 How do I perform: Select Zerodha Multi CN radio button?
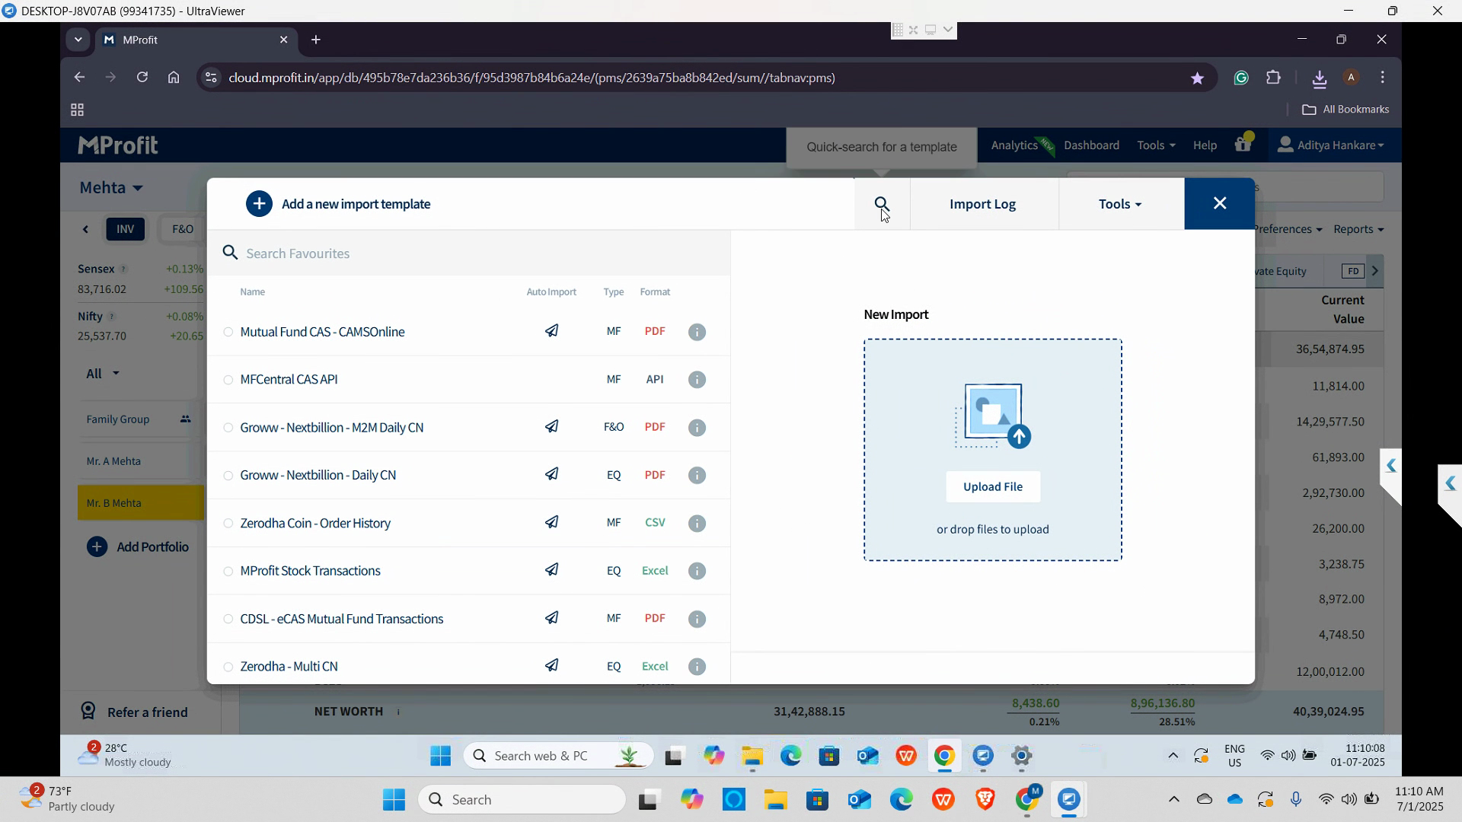tap(228, 667)
